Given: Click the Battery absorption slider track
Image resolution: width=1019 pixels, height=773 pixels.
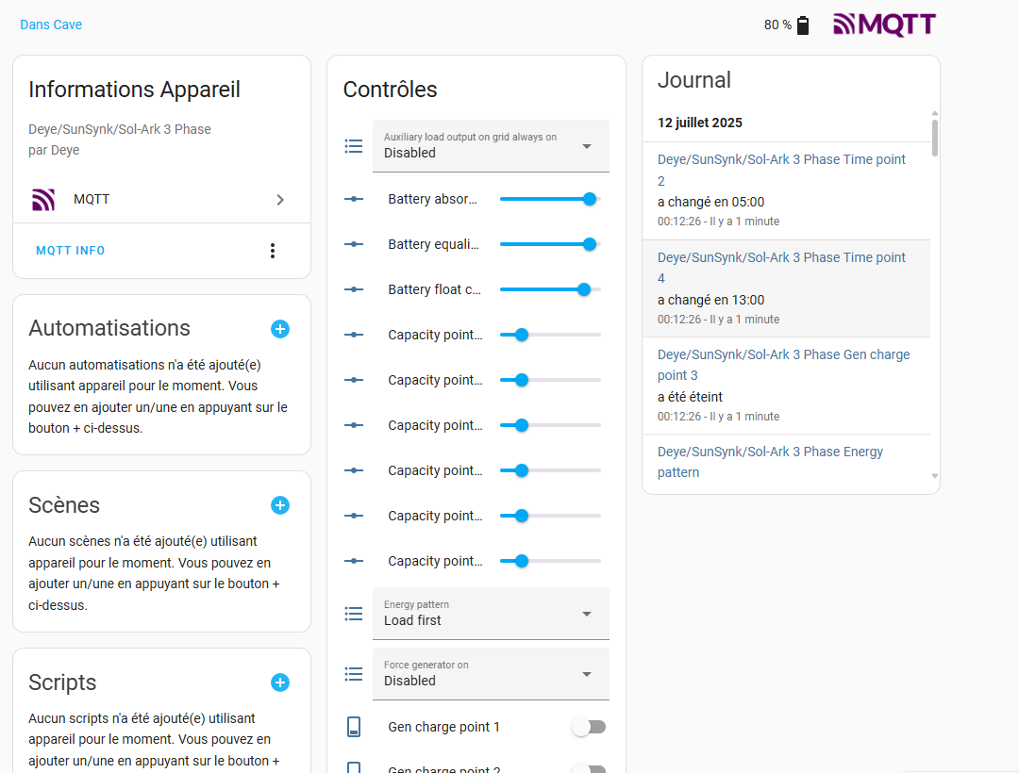Looking at the screenshot, I should pos(547,199).
